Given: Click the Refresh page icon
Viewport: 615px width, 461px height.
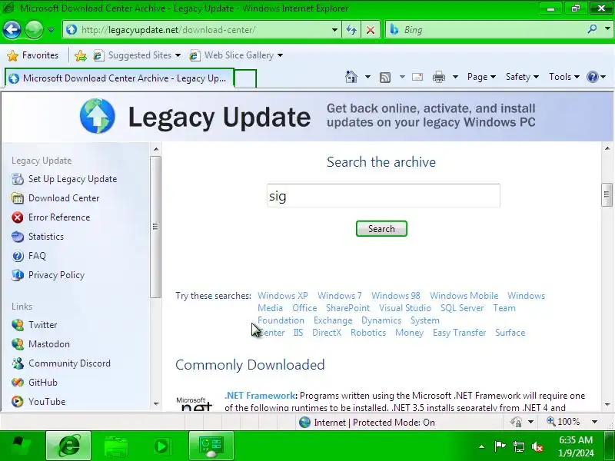Looking at the screenshot, I should 351,30.
